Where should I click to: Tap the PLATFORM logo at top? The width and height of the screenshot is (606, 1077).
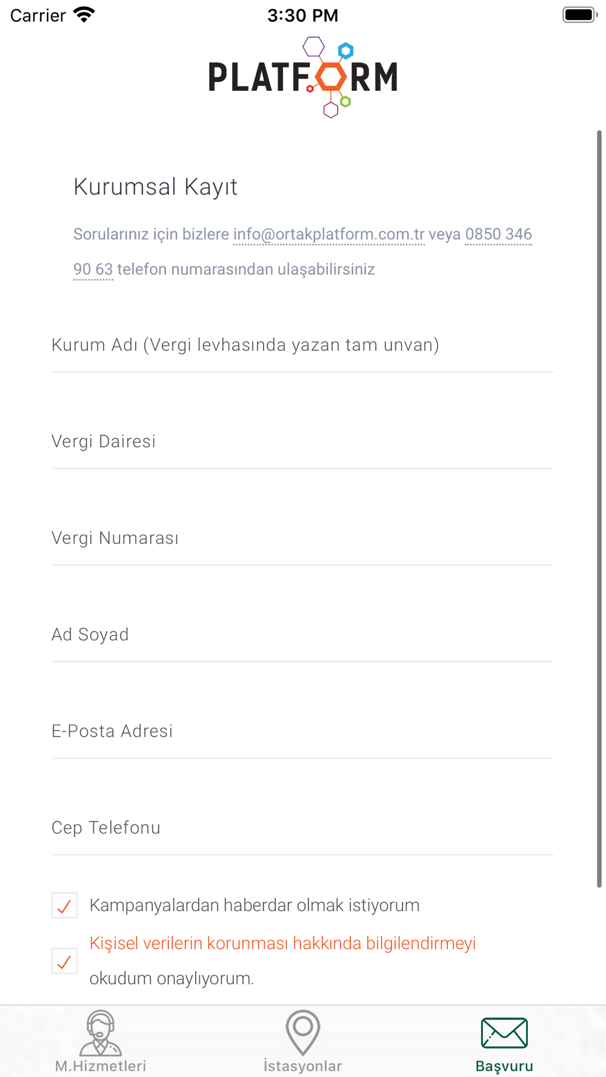click(303, 77)
